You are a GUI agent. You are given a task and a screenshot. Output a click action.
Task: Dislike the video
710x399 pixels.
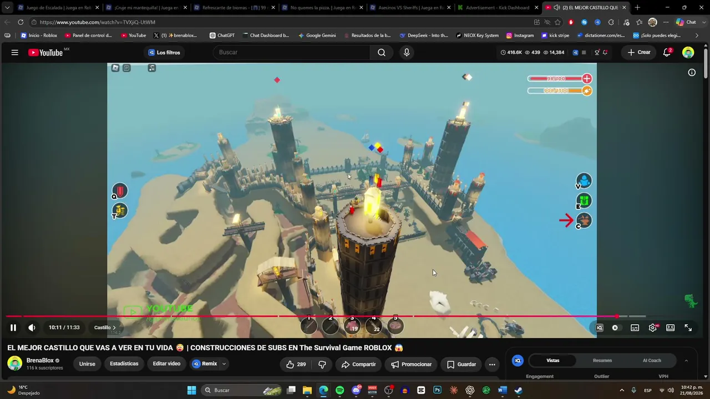[x=322, y=364]
